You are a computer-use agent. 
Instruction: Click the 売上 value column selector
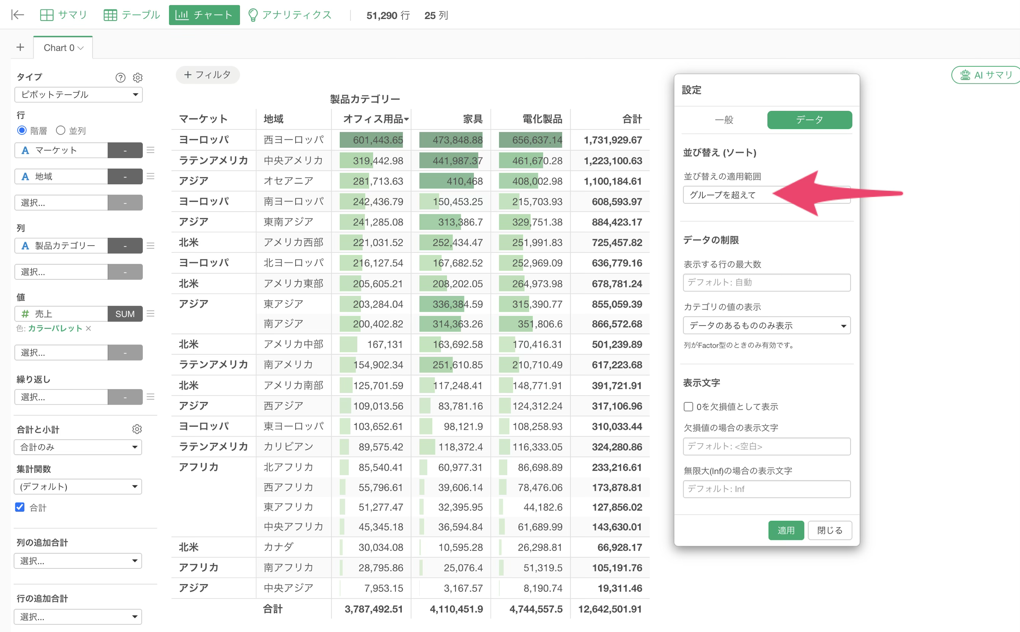61,313
